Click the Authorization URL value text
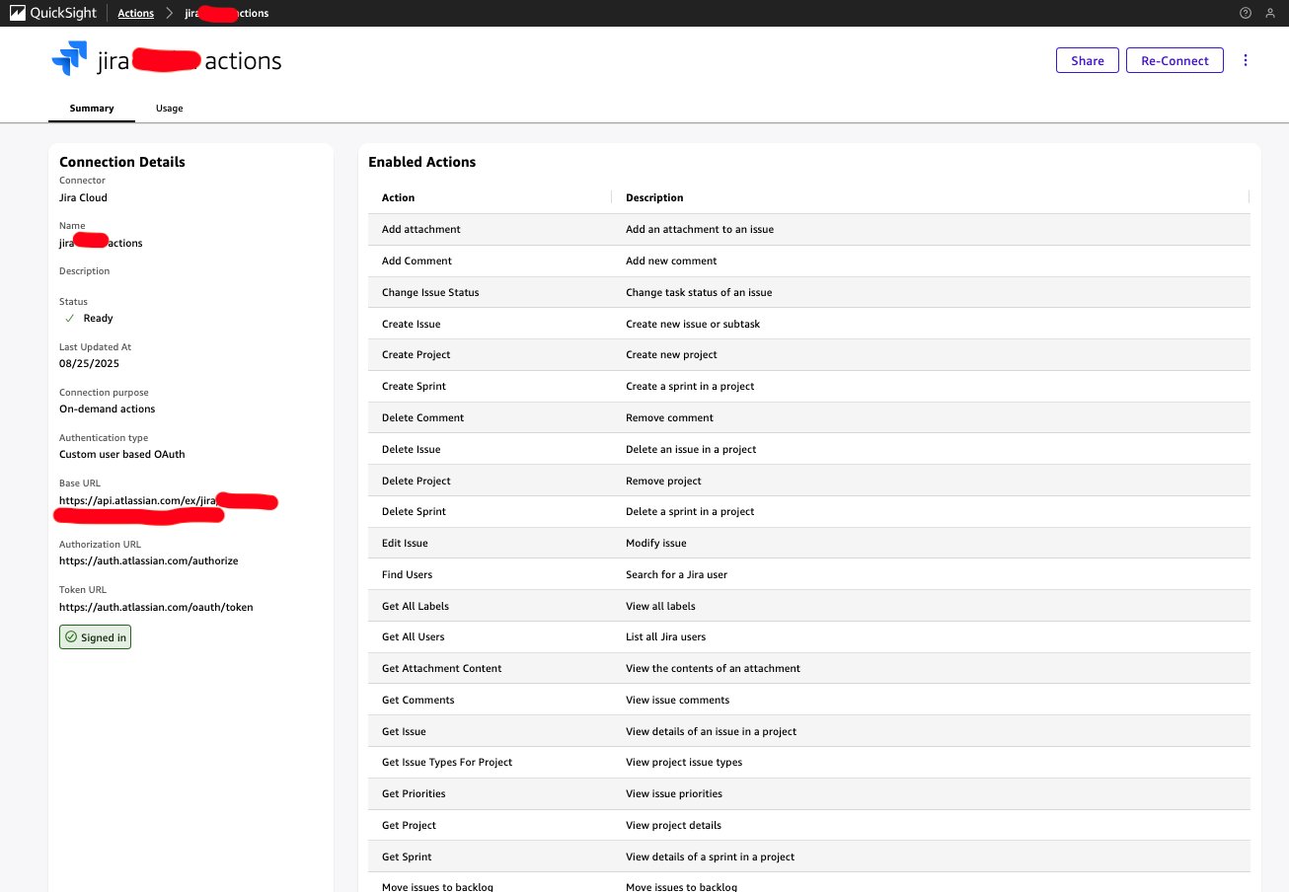The height and width of the screenshot is (892, 1289). 148,560
